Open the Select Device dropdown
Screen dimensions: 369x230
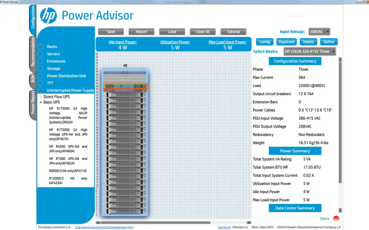pyautogui.click(x=309, y=51)
